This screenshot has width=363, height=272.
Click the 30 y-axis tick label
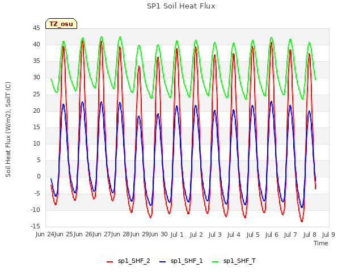[36, 78]
